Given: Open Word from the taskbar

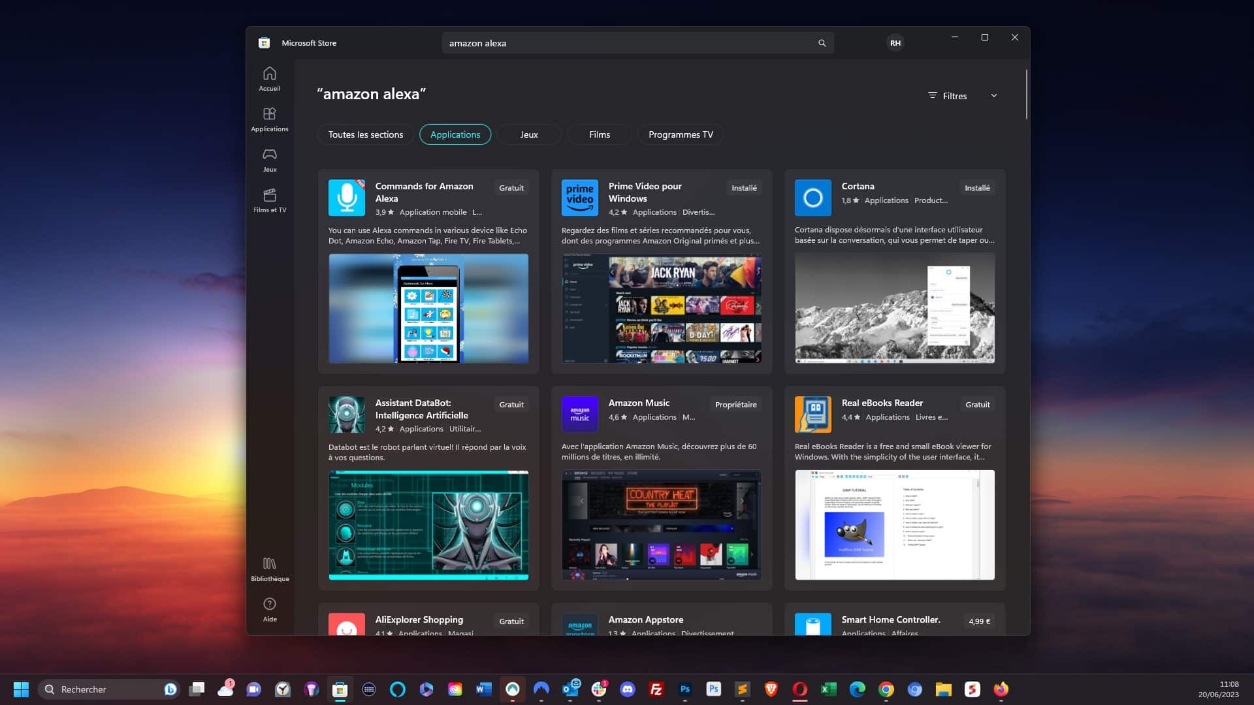Looking at the screenshot, I should pyautogui.click(x=483, y=689).
